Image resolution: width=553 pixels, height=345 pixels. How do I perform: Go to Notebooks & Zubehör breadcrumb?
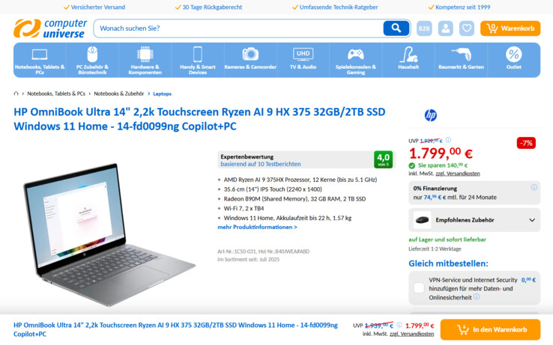coord(119,94)
